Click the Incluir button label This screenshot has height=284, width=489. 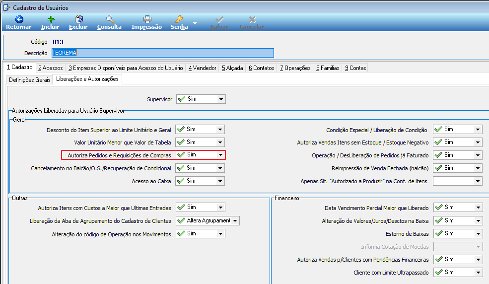coord(50,27)
